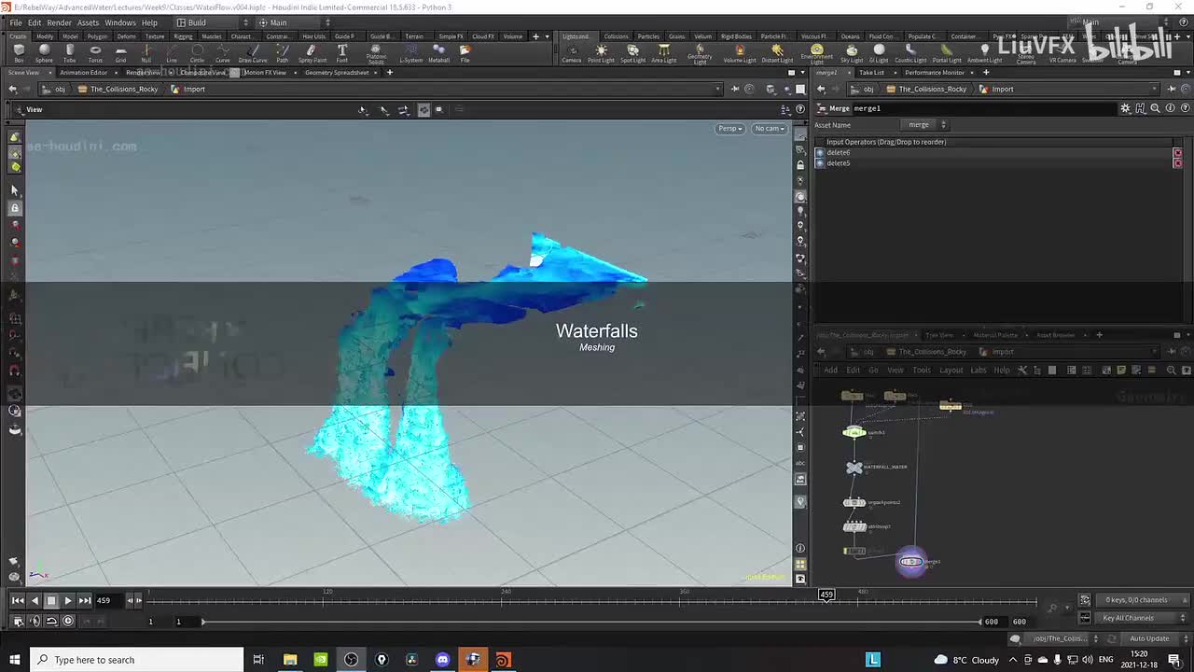Open the Persp viewport dropdown
Screen dimensions: 1194x672
[729, 129]
